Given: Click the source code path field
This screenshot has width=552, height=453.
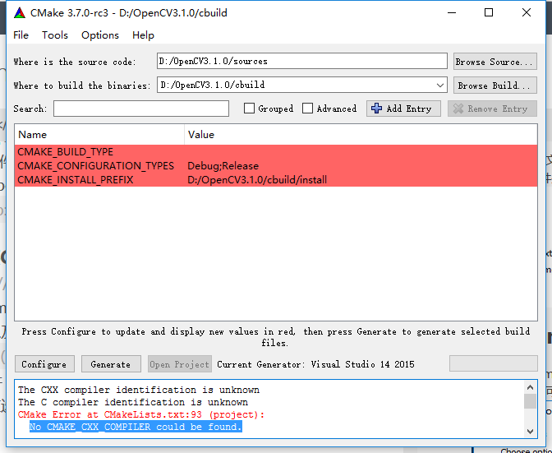Looking at the screenshot, I should pos(302,62).
